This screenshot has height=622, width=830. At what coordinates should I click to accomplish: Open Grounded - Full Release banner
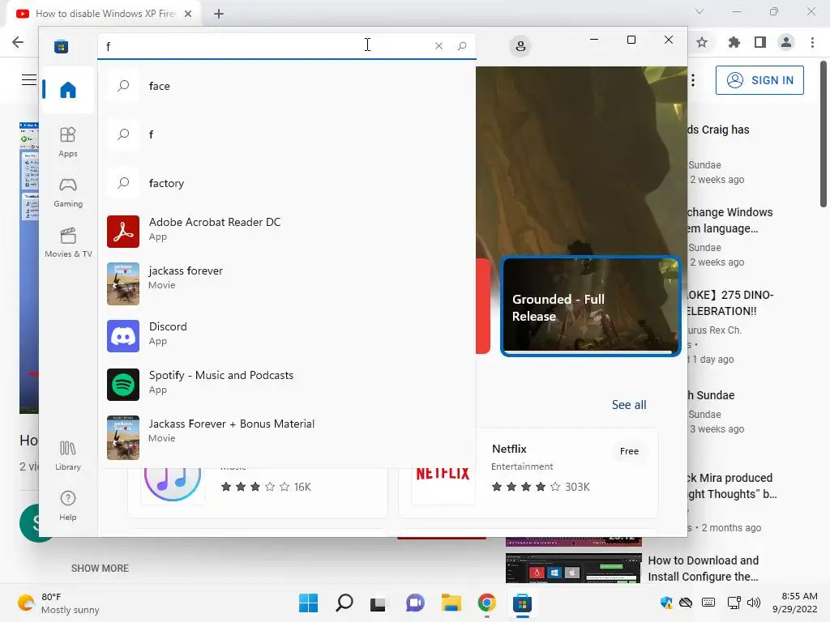coord(590,306)
